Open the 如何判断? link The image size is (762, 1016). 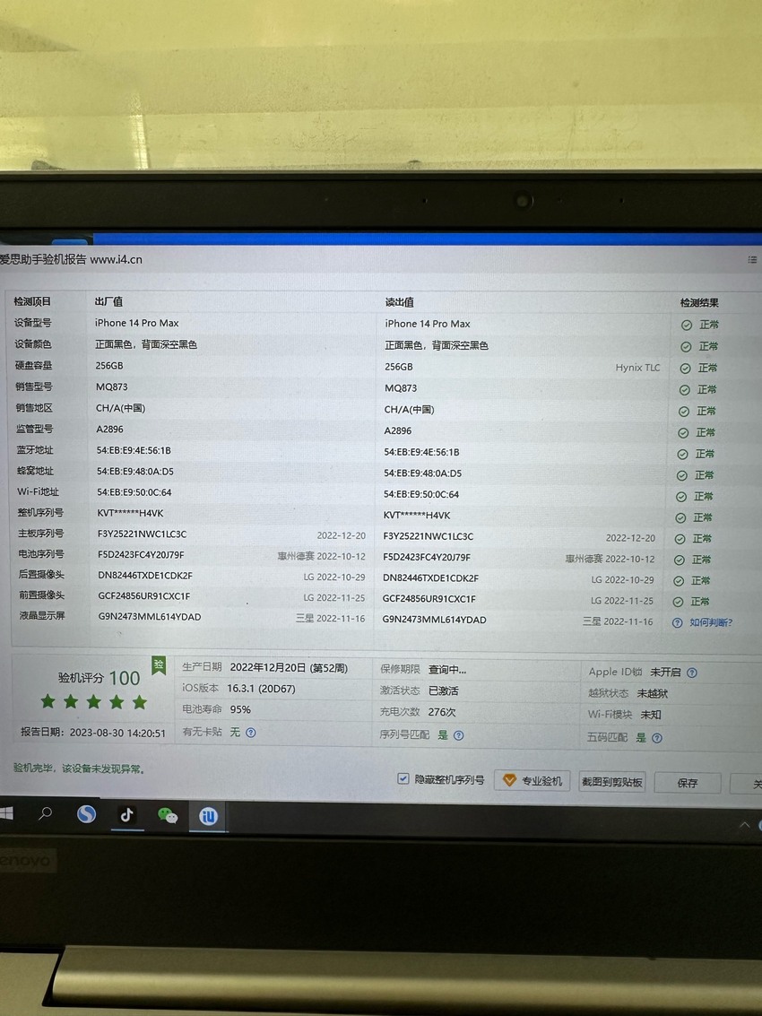click(711, 622)
